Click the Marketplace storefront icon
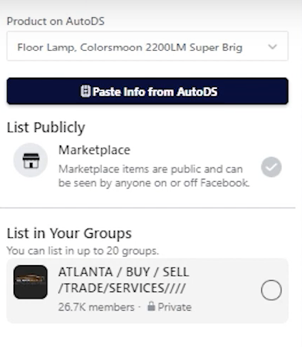Screen dimensions: 302x347 31,160
